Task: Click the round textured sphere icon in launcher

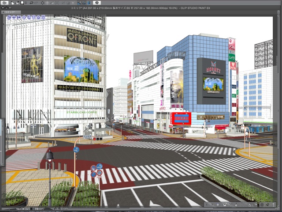Action: (x=262, y=204)
